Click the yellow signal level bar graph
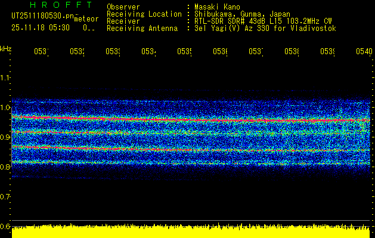375x238 pixels. [x=191, y=231]
